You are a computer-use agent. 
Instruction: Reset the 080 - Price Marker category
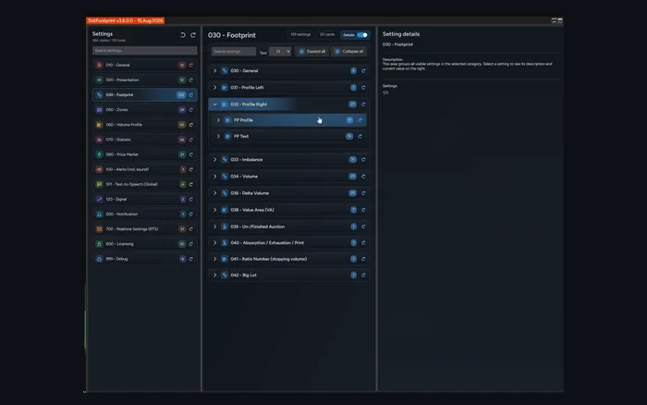(x=191, y=154)
